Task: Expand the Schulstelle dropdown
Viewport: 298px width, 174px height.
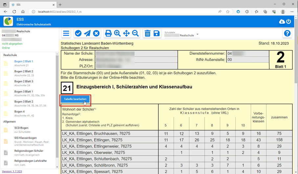Action: click(197, 35)
